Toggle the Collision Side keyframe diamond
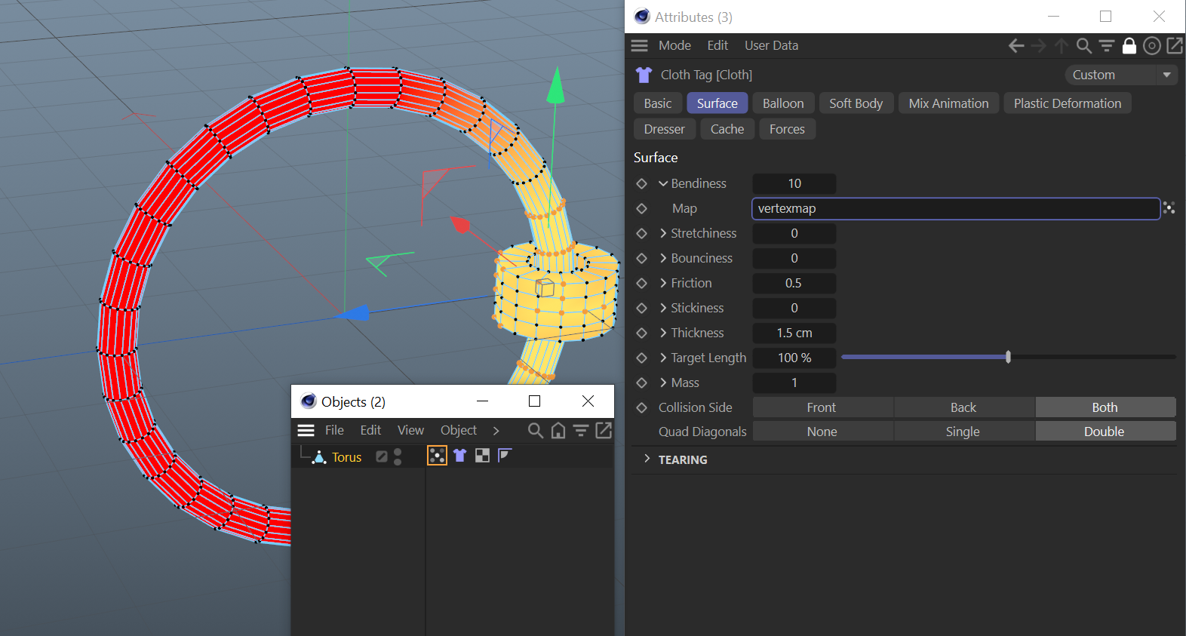Screen dimensions: 1186x636 (642, 407)
